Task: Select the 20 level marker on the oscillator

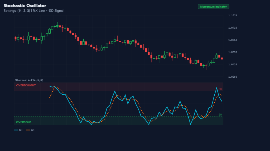Action: [x=220, y=114]
